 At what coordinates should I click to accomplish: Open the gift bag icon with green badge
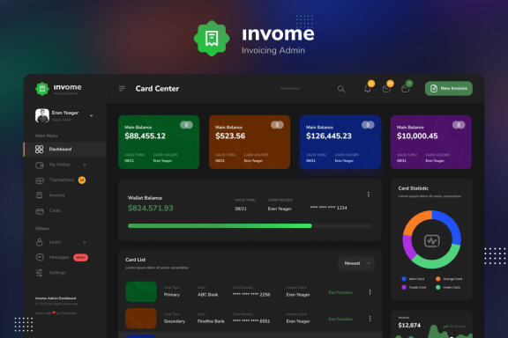pyautogui.click(x=405, y=89)
